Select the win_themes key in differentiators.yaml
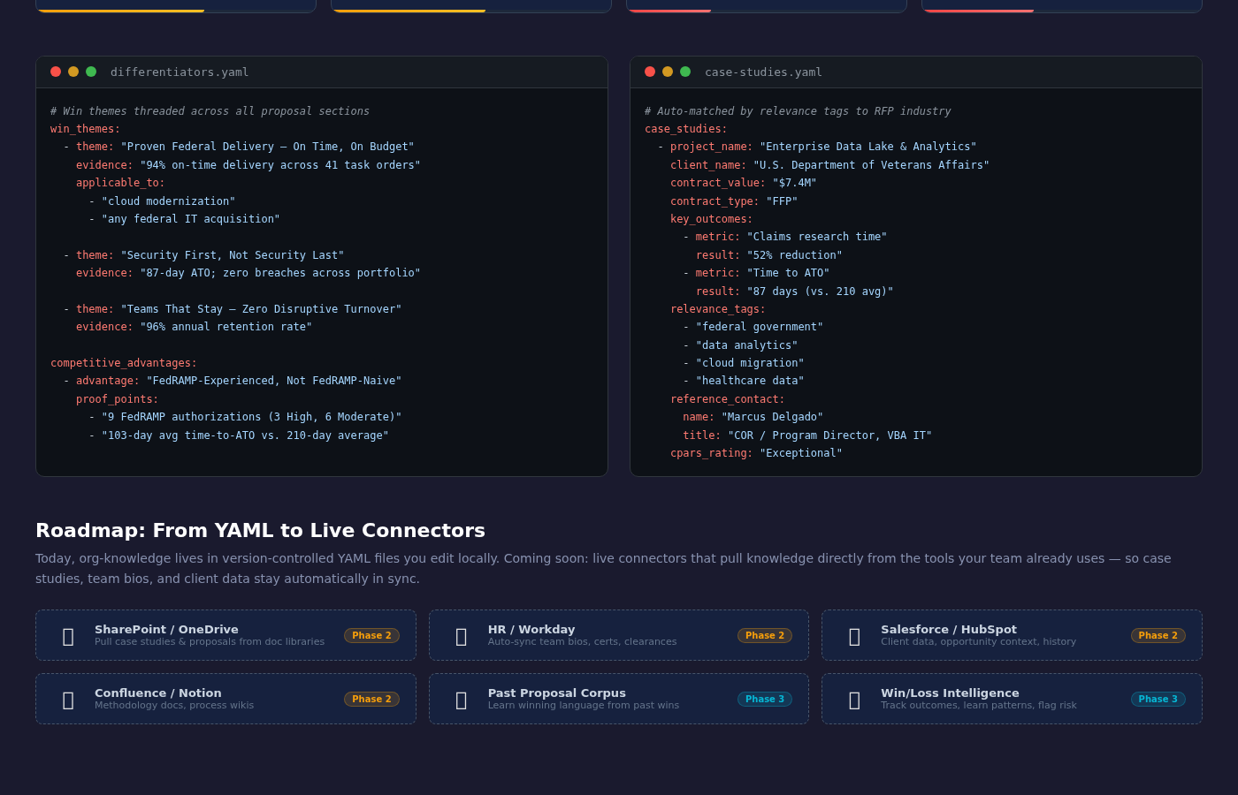Viewport: 1238px width, 795px height. [x=82, y=128]
